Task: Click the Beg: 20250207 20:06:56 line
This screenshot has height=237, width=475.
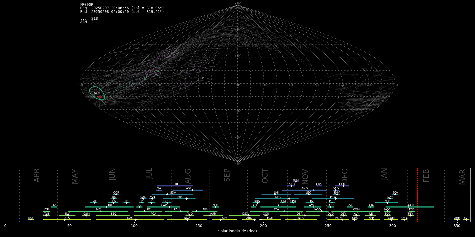Action: tap(122, 8)
